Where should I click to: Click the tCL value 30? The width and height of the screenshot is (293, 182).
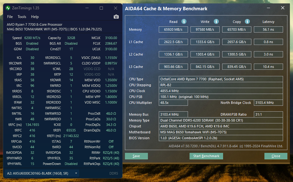tap(32, 58)
